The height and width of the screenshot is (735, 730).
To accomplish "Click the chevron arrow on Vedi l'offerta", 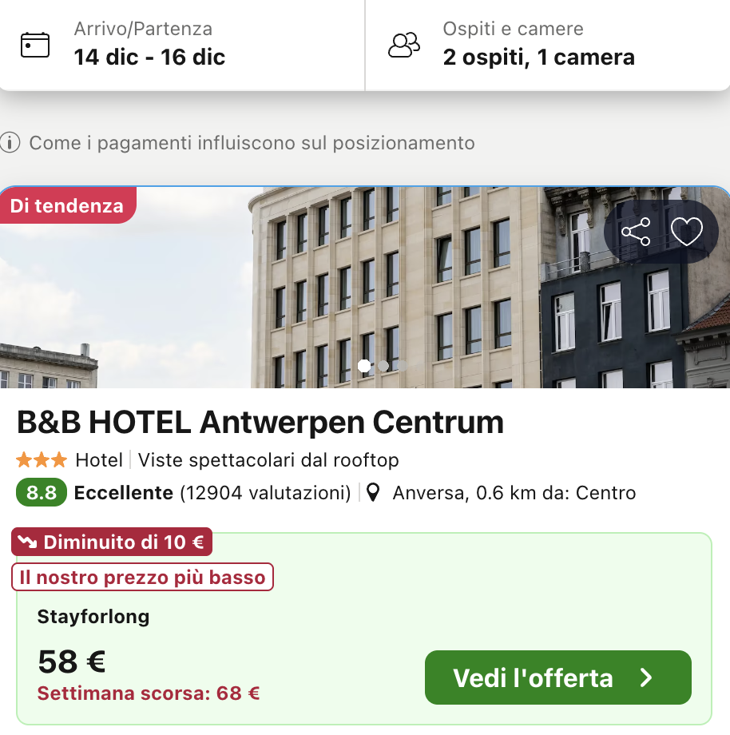I will click(x=646, y=678).
